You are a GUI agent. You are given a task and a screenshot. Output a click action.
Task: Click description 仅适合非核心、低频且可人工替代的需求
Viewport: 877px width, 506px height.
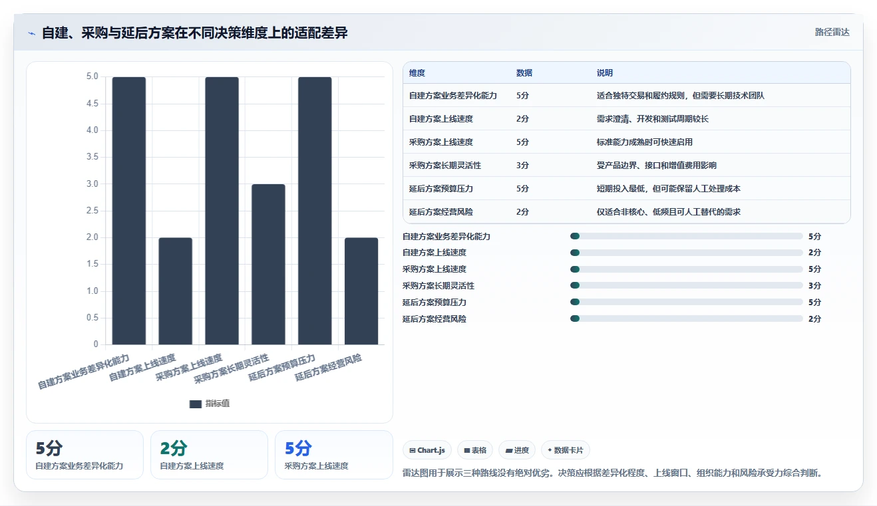(669, 212)
